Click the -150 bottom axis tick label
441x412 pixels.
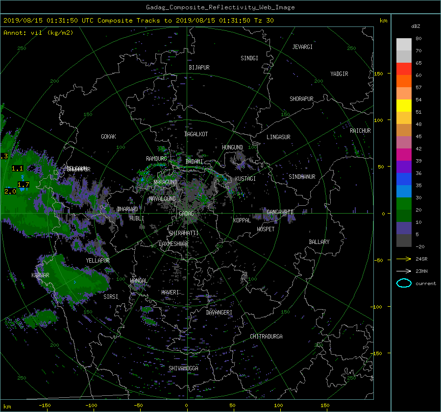(x=45, y=406)
